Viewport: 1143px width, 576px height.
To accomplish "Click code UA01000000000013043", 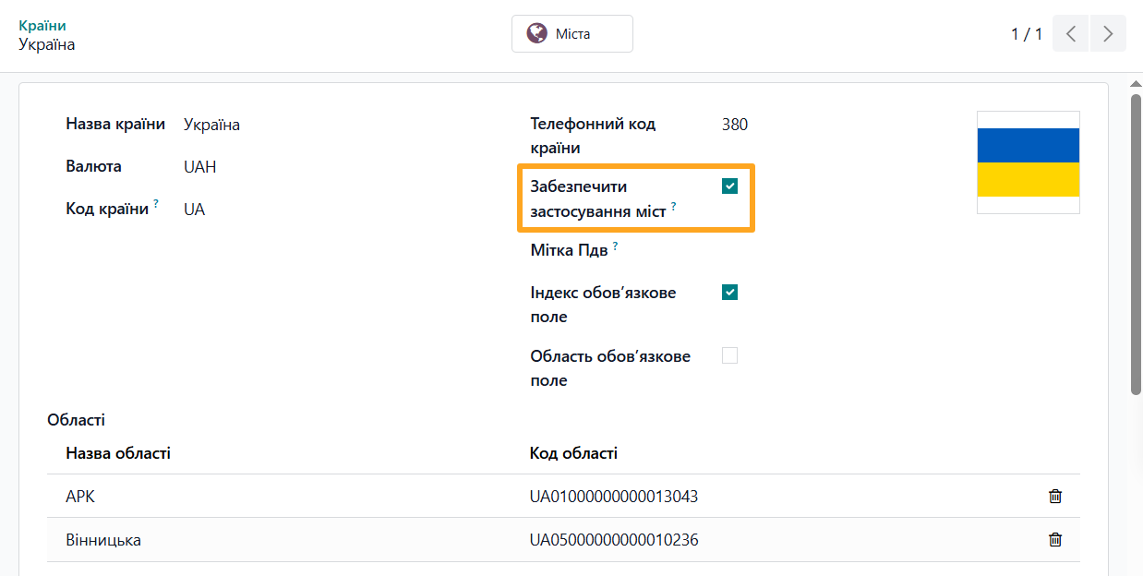I will (x=614, y=497).
